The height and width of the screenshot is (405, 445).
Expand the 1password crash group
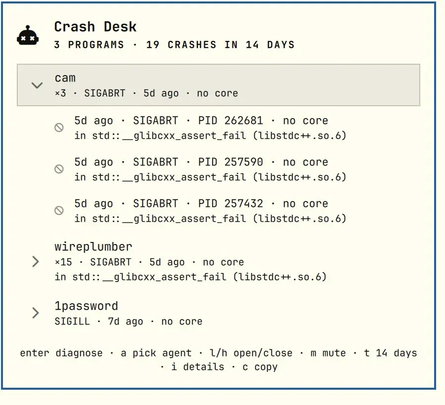coord(36,313)
